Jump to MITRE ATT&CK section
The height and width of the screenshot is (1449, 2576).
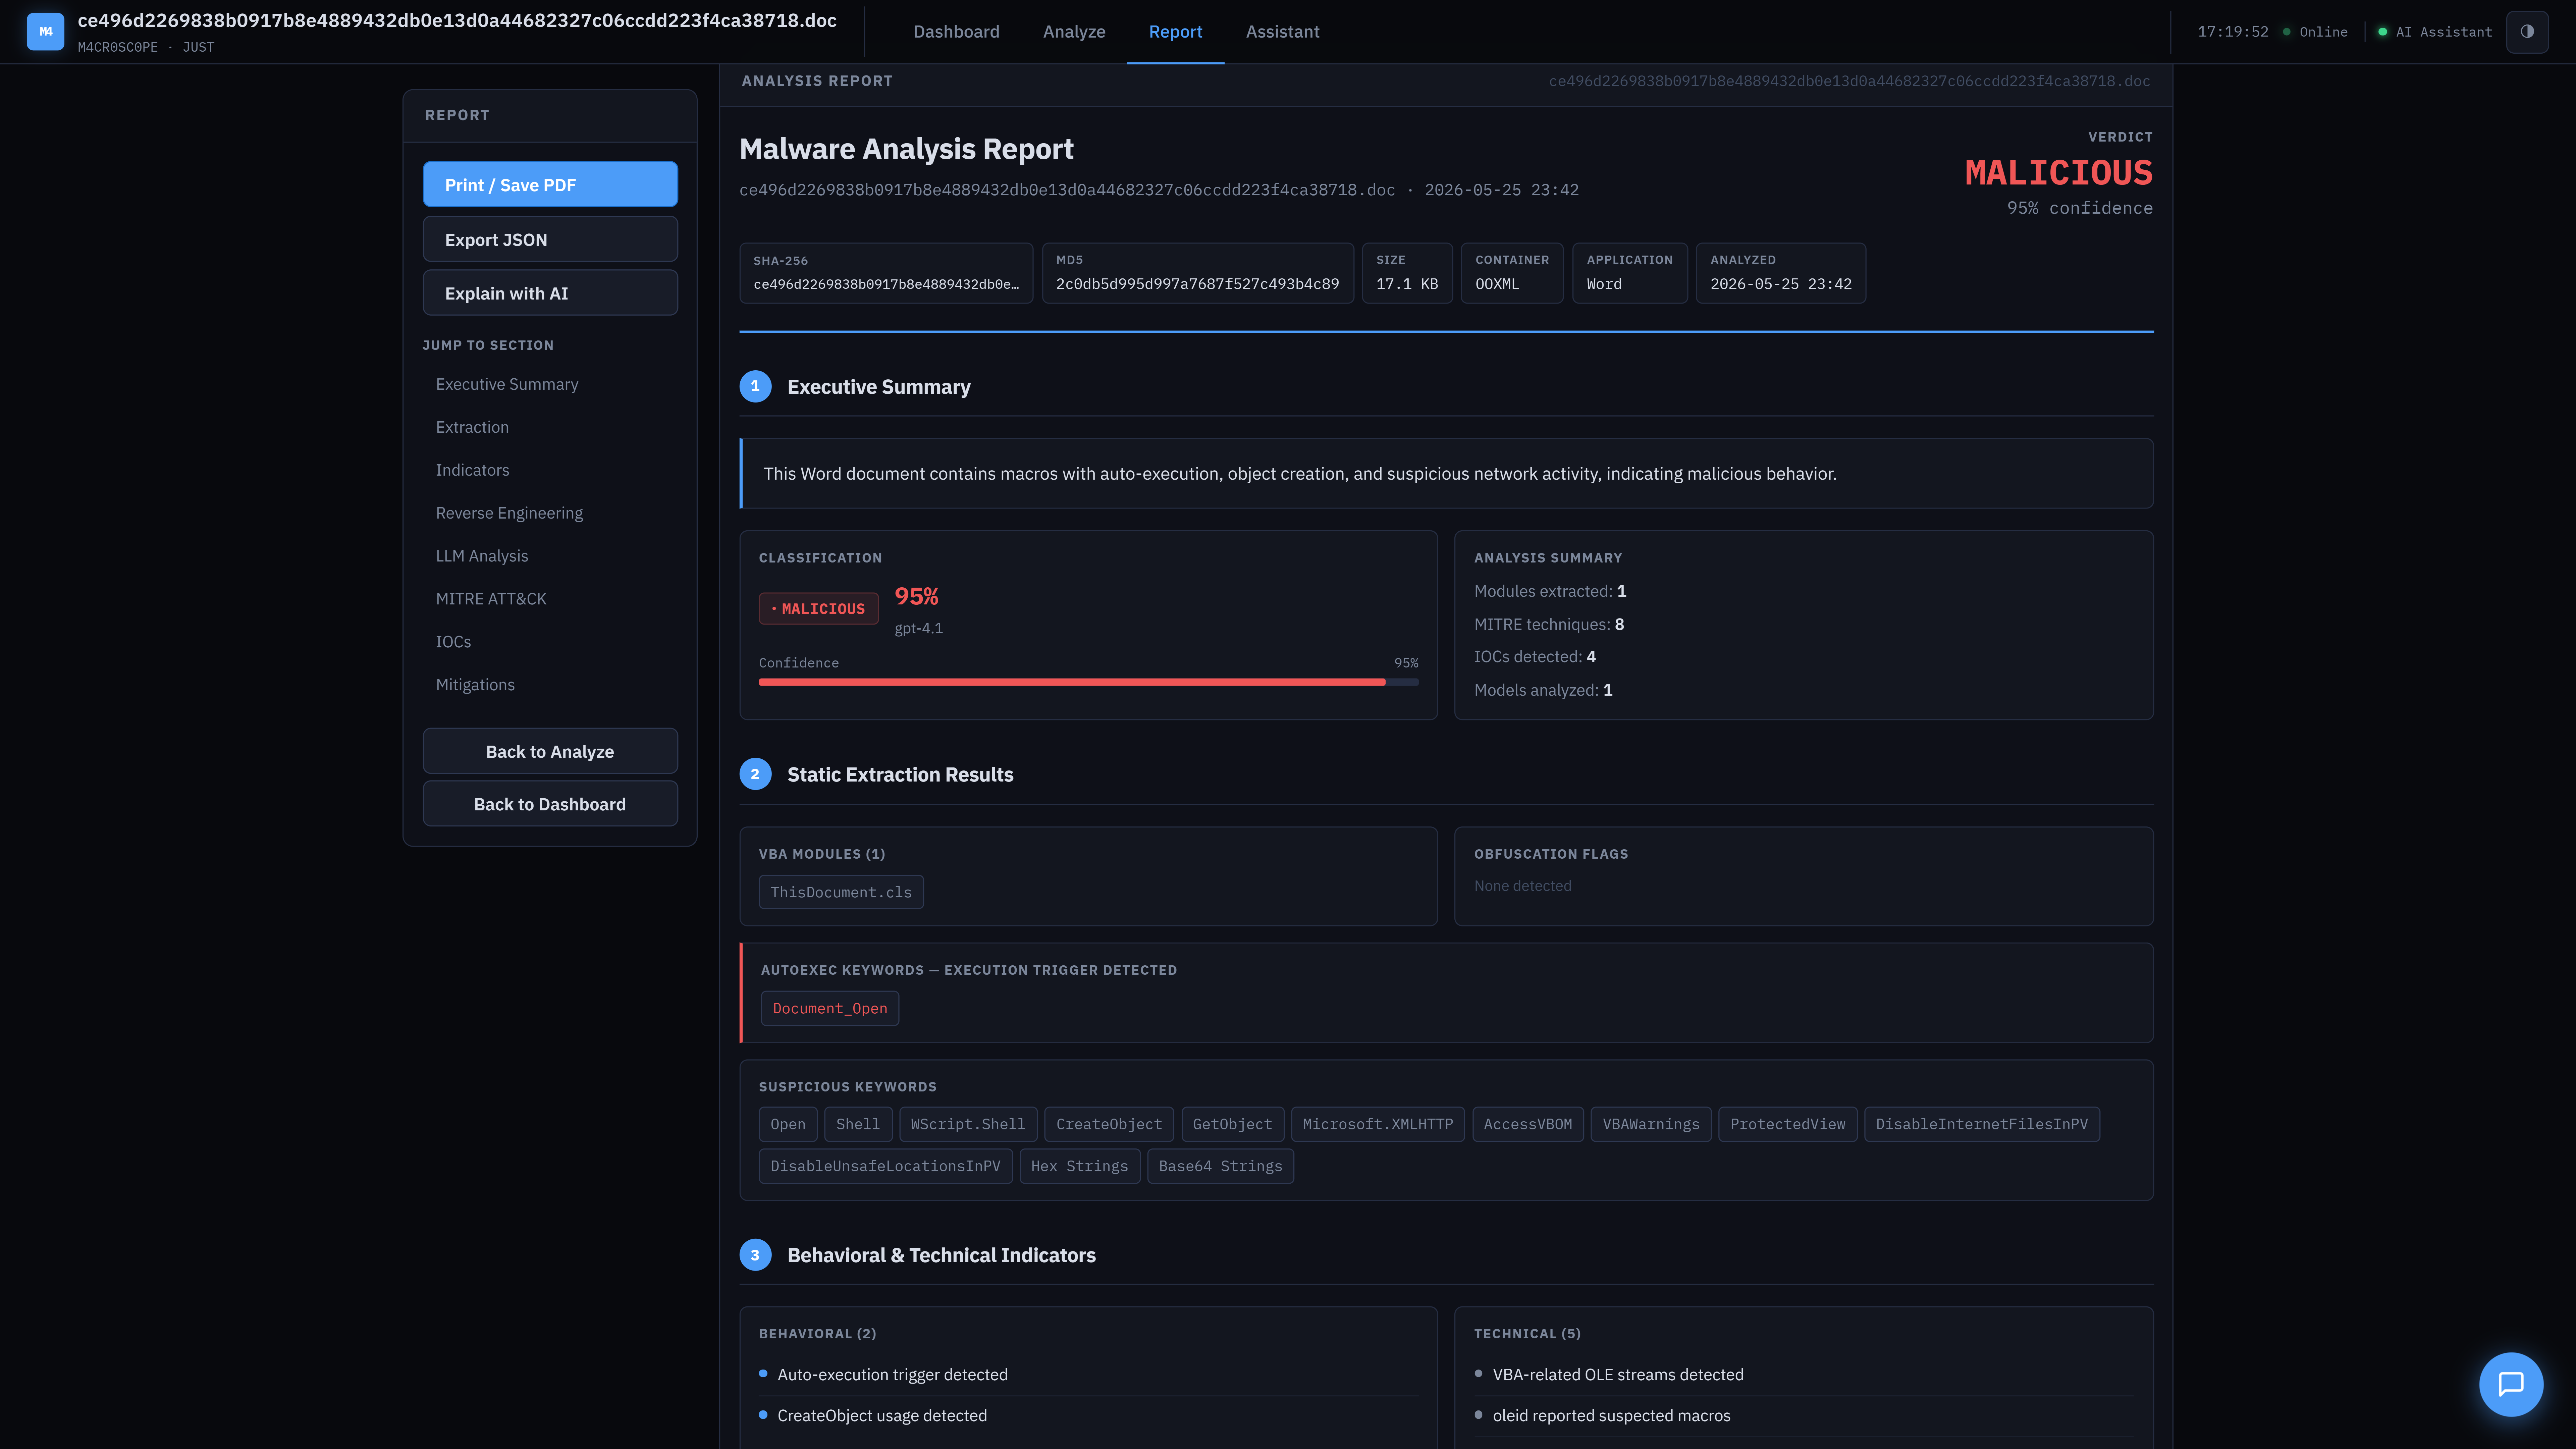tap(491, 599)
